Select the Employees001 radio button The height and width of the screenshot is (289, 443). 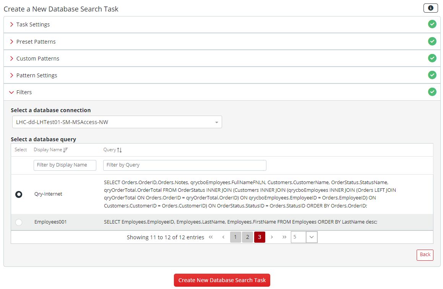coord(19,222)
